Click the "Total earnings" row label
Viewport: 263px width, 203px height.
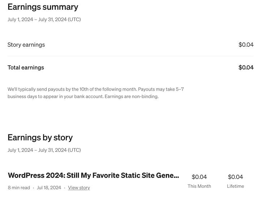pos(26,68)
